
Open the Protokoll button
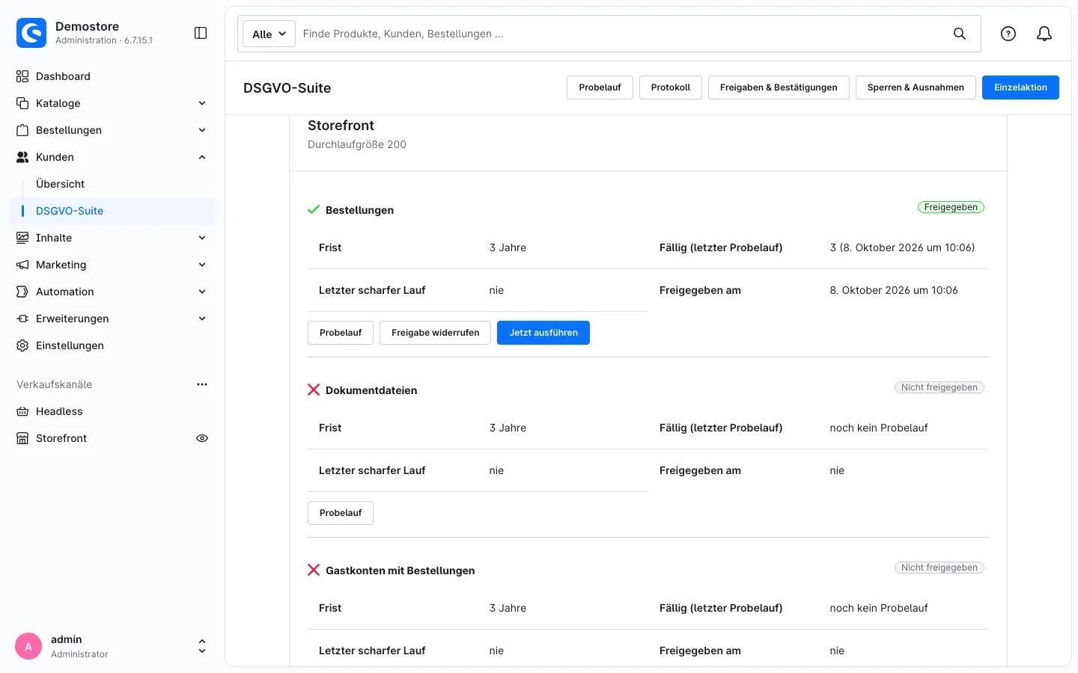click(x=671, y=87)
